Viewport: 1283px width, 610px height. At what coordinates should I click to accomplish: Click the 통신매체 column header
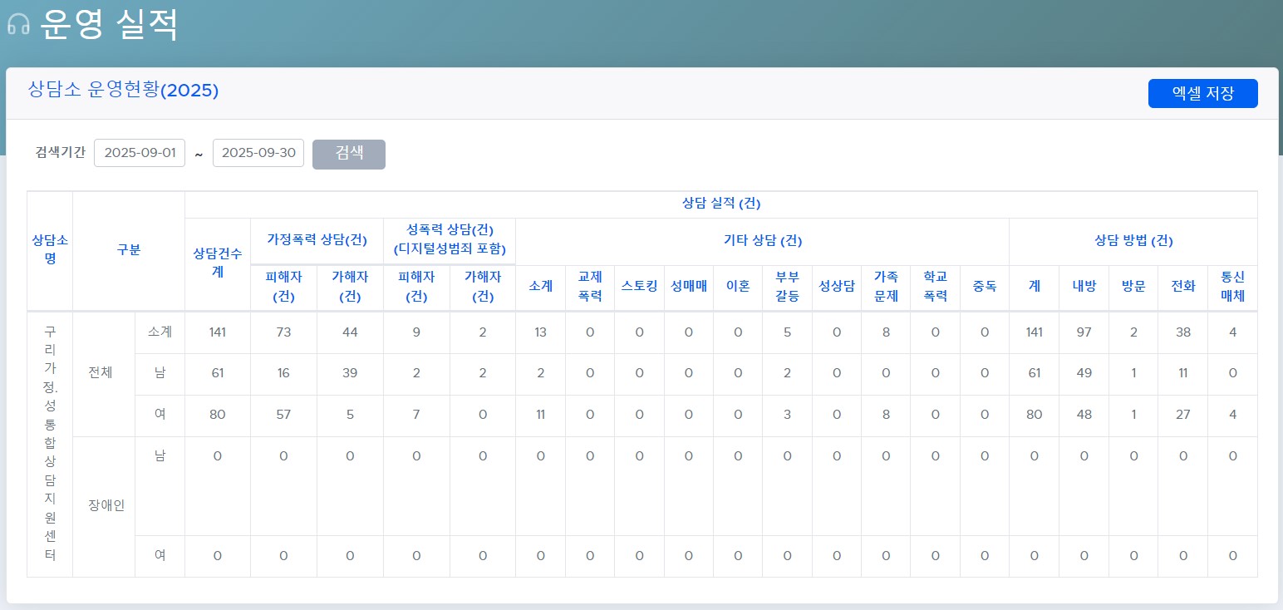click(1232, 286)
